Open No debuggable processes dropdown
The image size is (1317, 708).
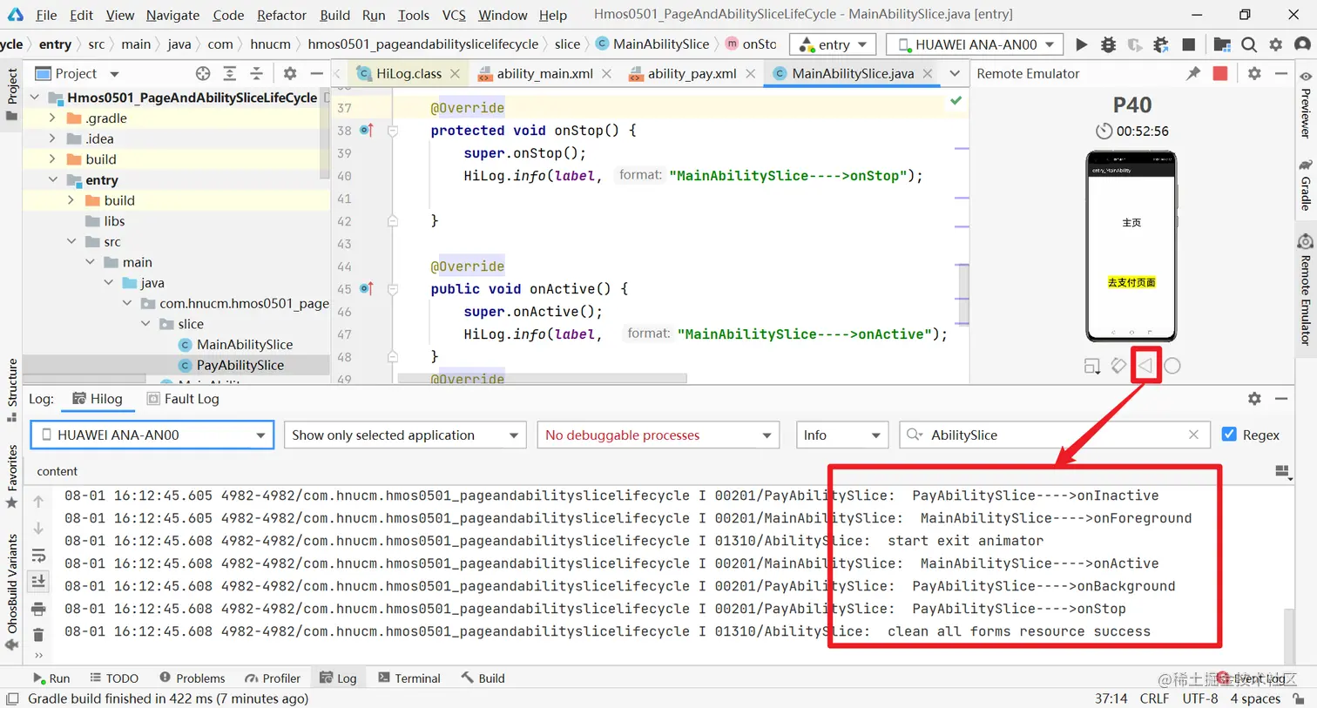pyautogui.click(x=658, y=435)
